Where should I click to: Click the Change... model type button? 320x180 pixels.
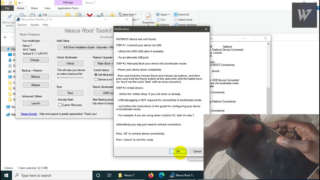coord(35,60)
